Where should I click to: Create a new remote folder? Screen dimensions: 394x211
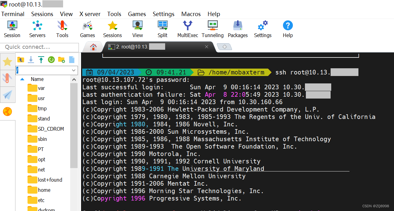pos(61,60)
